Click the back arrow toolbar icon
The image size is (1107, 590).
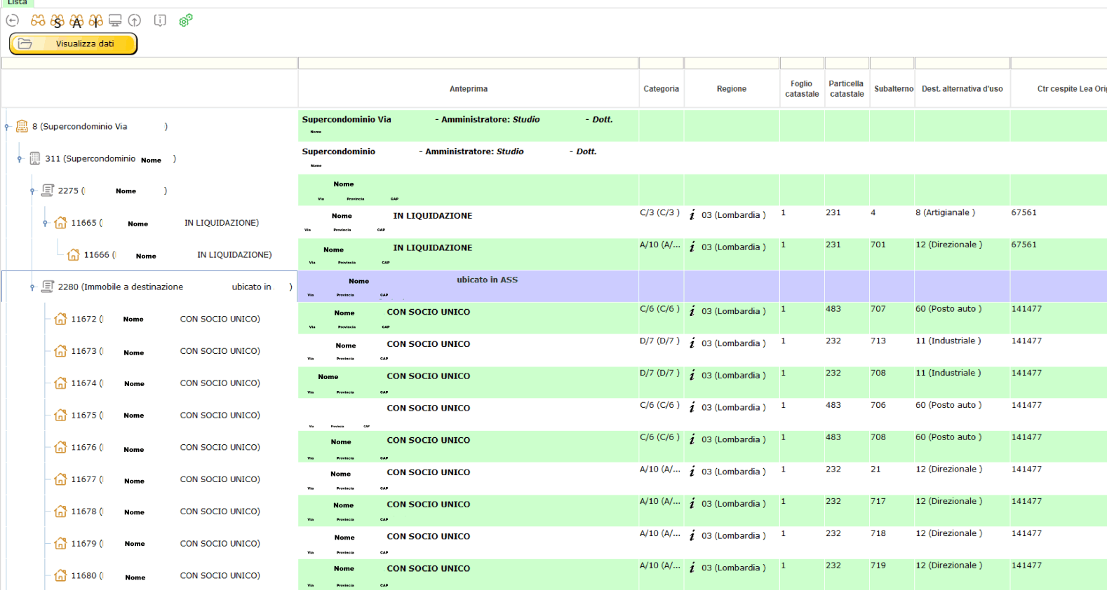pyautogui.click(x=12, y=20)
